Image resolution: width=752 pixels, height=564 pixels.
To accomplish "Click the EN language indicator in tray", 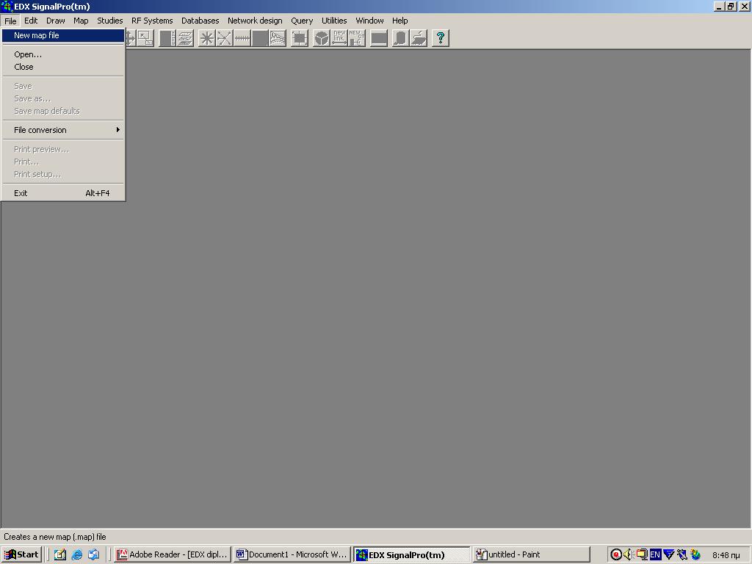I will 655,554.
